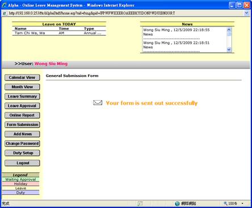Click the page icon in address bar
The image size is (252, 208).
pyautogui.click(x=5, y=13)
